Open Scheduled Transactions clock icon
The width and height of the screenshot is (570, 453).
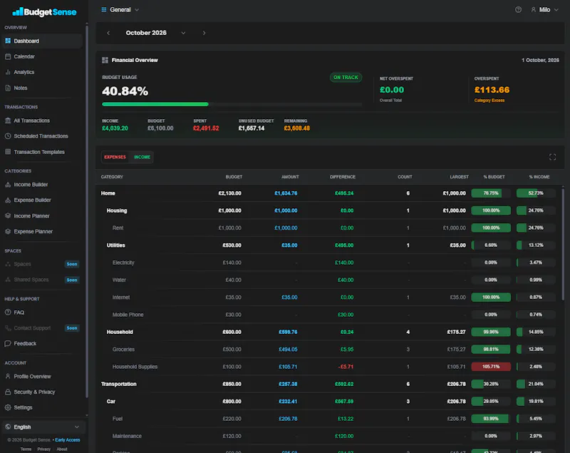8,136
